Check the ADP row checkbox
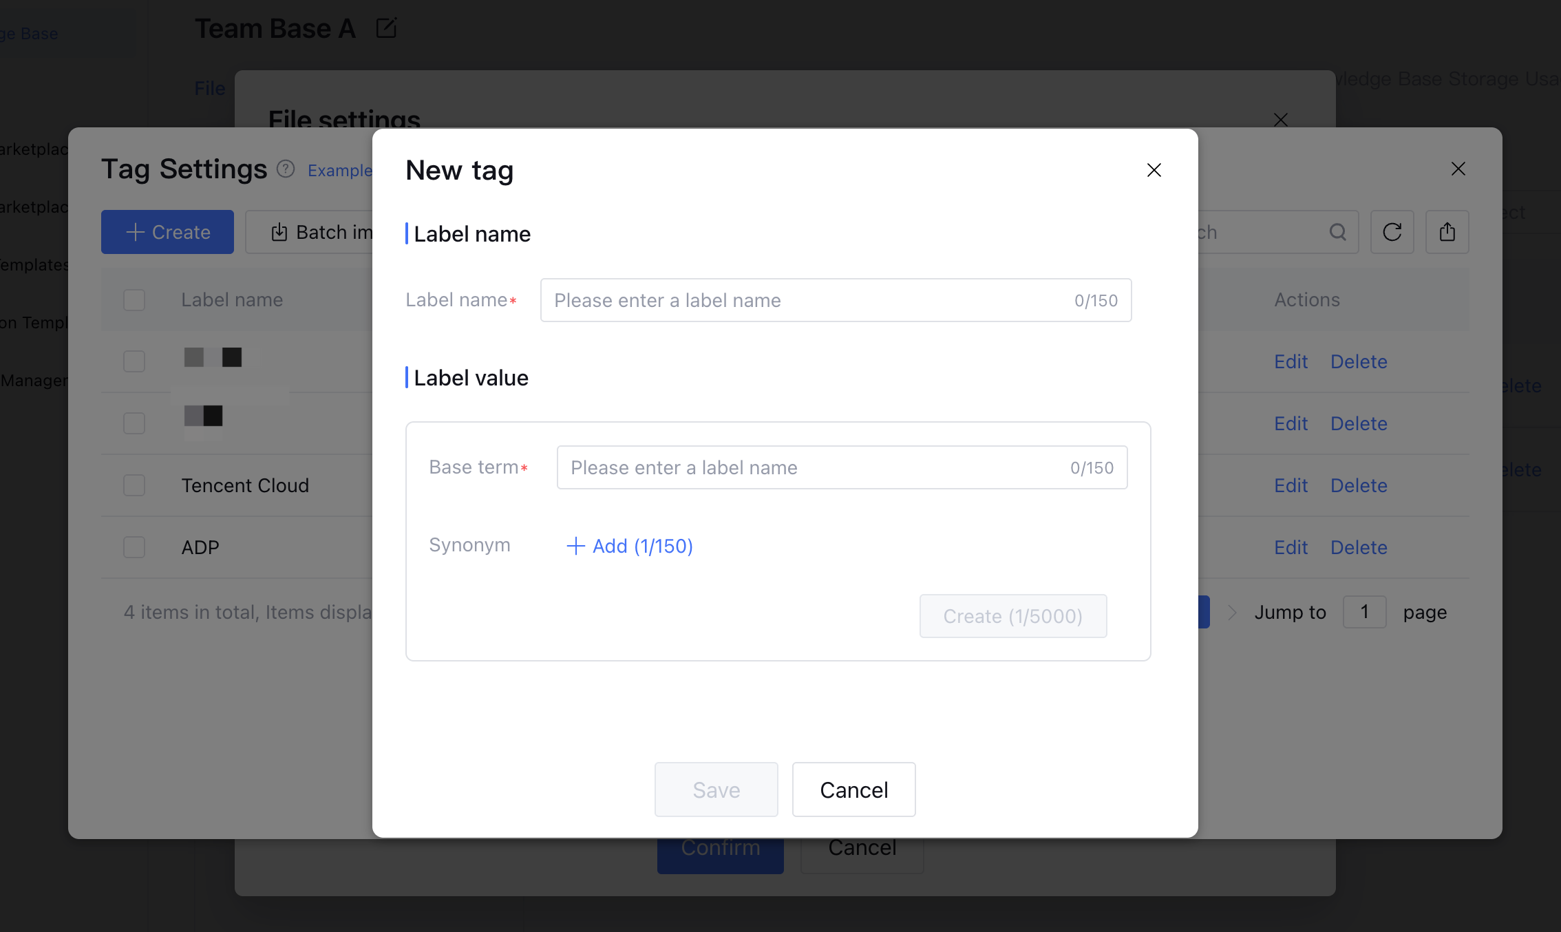Viewport: 1561px width, 932px height. (134, 547)
